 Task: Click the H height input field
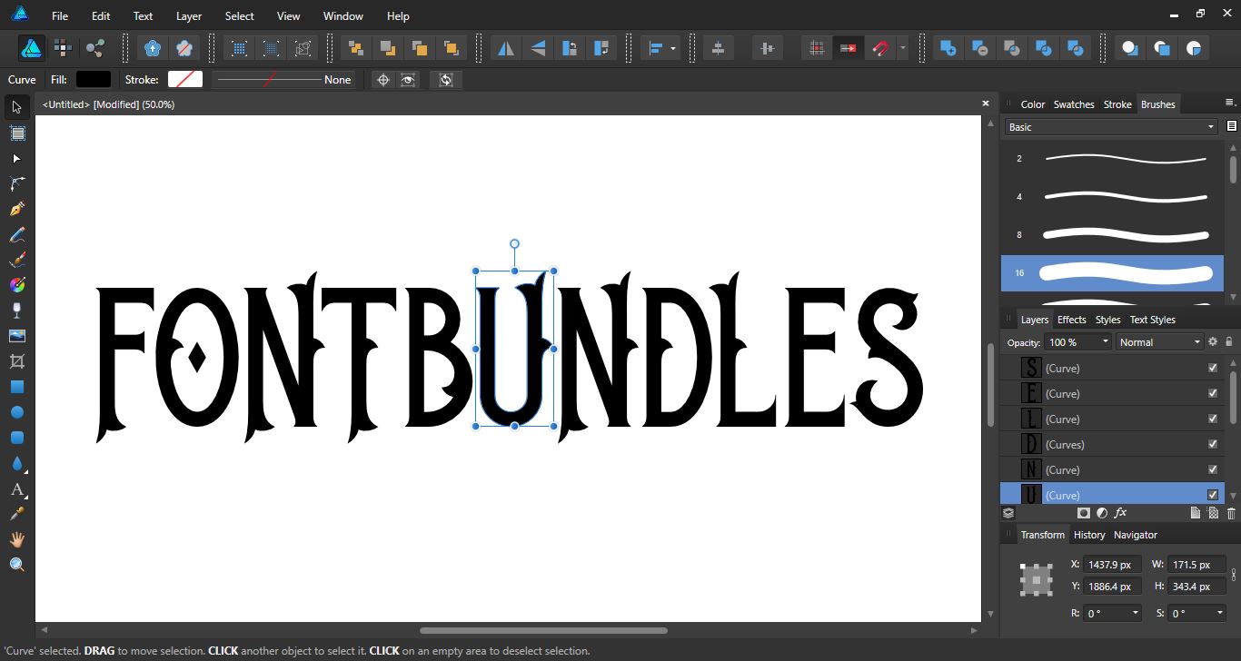click(1196, 587)
